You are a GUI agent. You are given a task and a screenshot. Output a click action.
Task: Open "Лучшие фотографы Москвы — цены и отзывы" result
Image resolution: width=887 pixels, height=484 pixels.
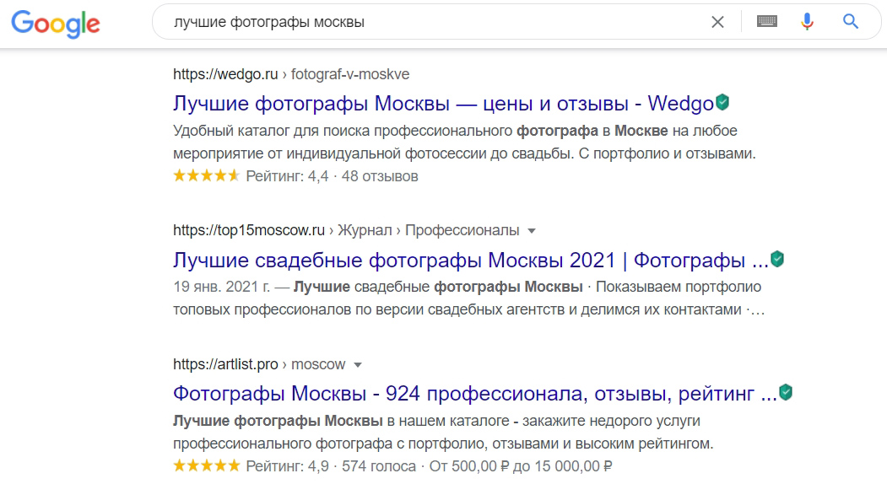pos(443,104)
